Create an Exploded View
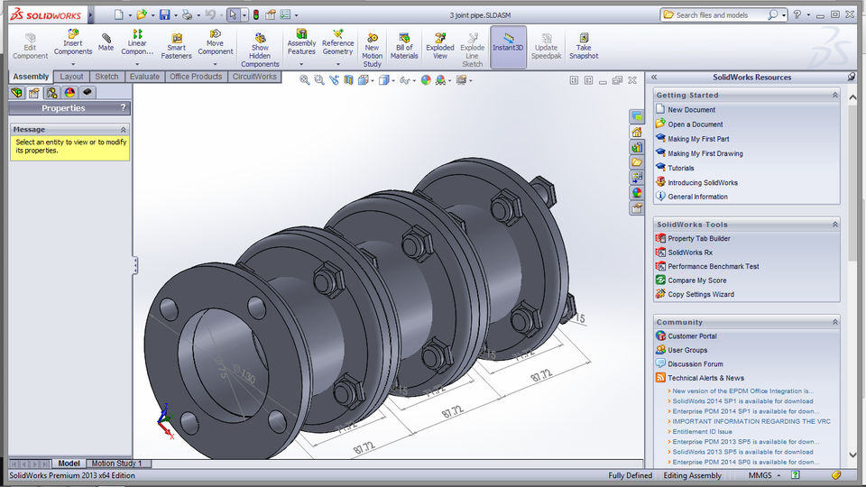This screenshot has height=487, width=866. pyautogui.click(x=439, y=46)
